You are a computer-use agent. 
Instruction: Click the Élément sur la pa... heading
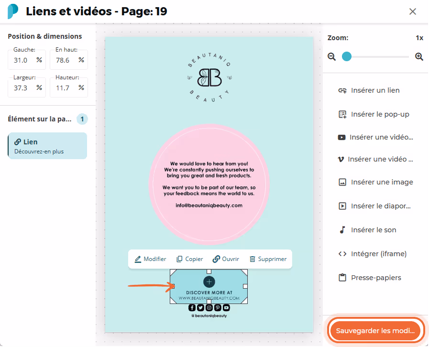pyautogui.click(x=40, y=119)
